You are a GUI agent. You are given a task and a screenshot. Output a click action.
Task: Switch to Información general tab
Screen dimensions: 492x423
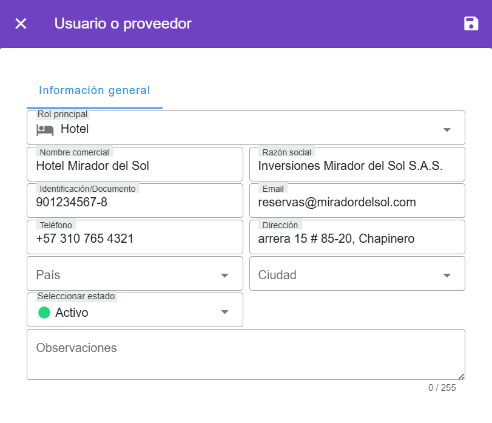pos(94,90)
